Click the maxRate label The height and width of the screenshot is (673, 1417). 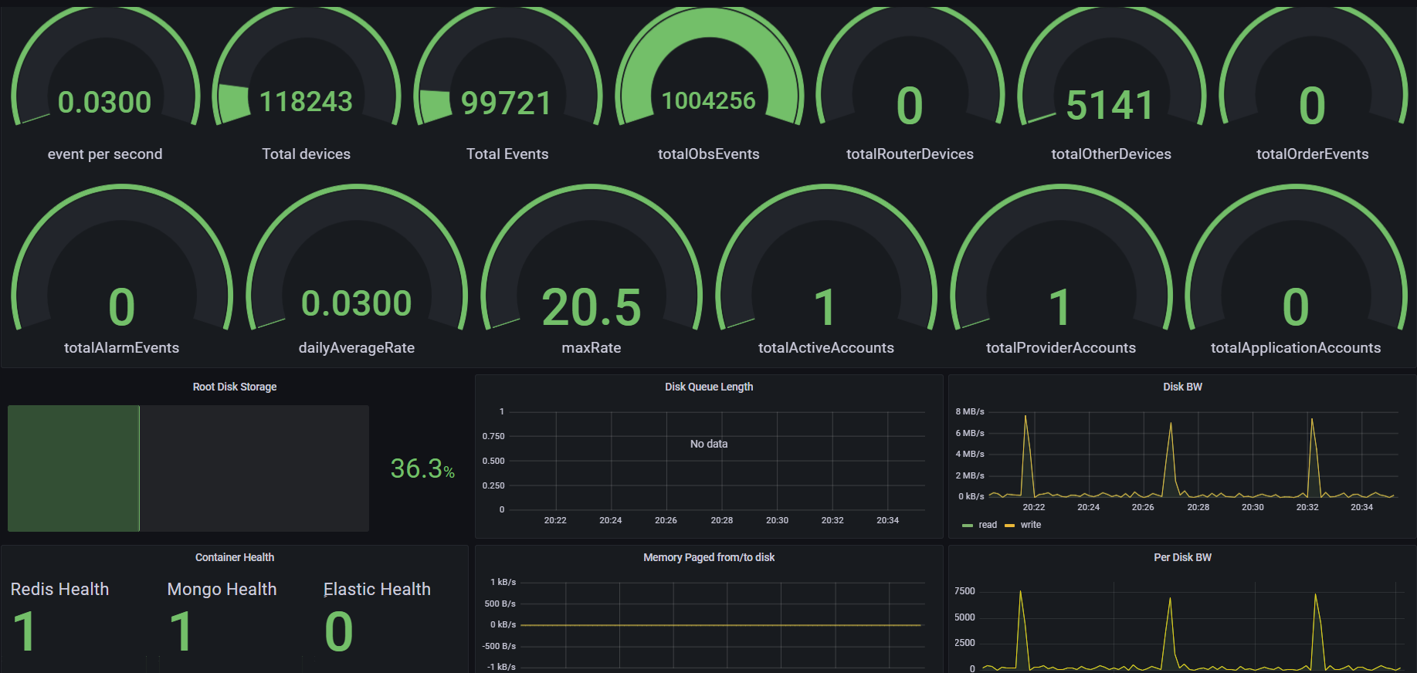pos(592,348)
